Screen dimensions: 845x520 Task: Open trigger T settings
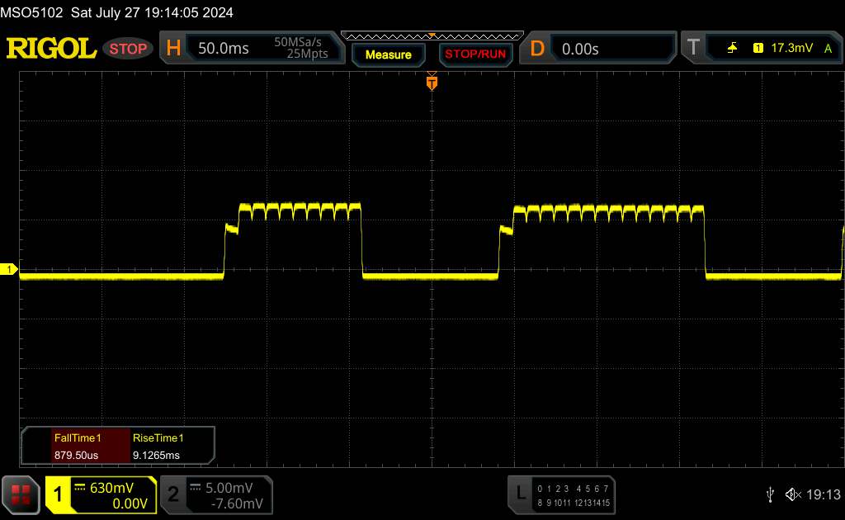693,47
